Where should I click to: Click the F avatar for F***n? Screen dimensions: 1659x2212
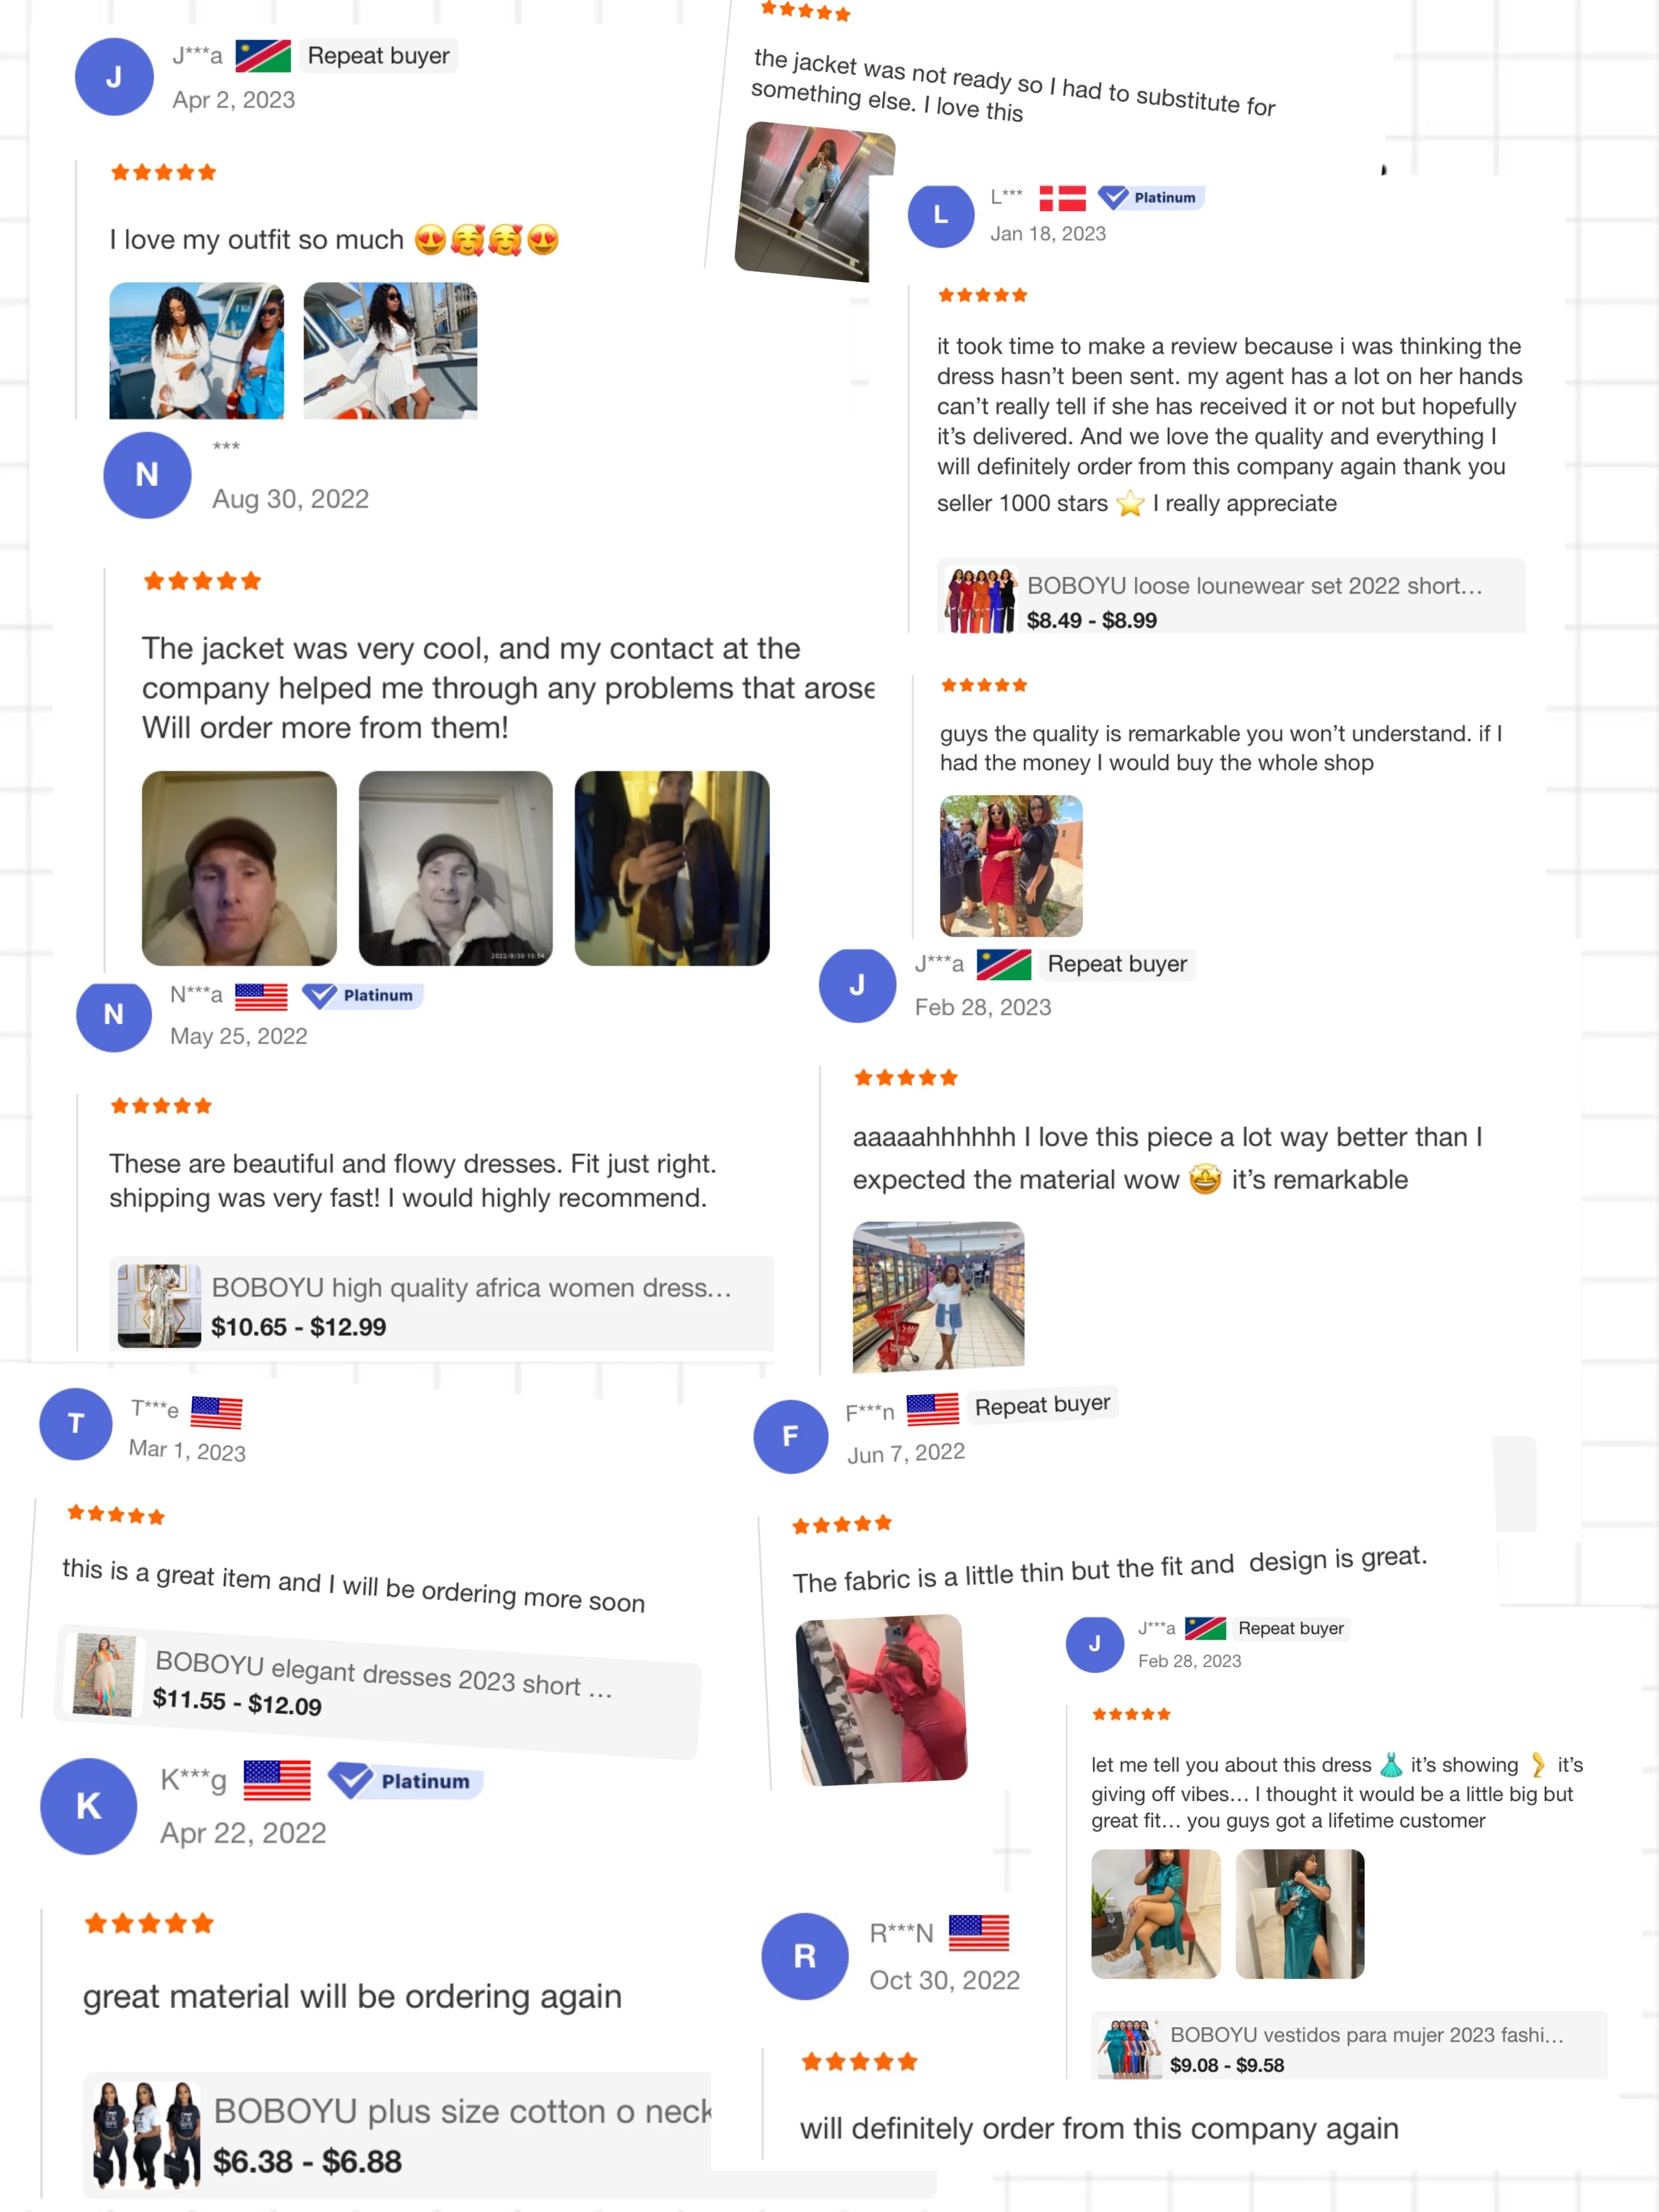coord(791,1436)
